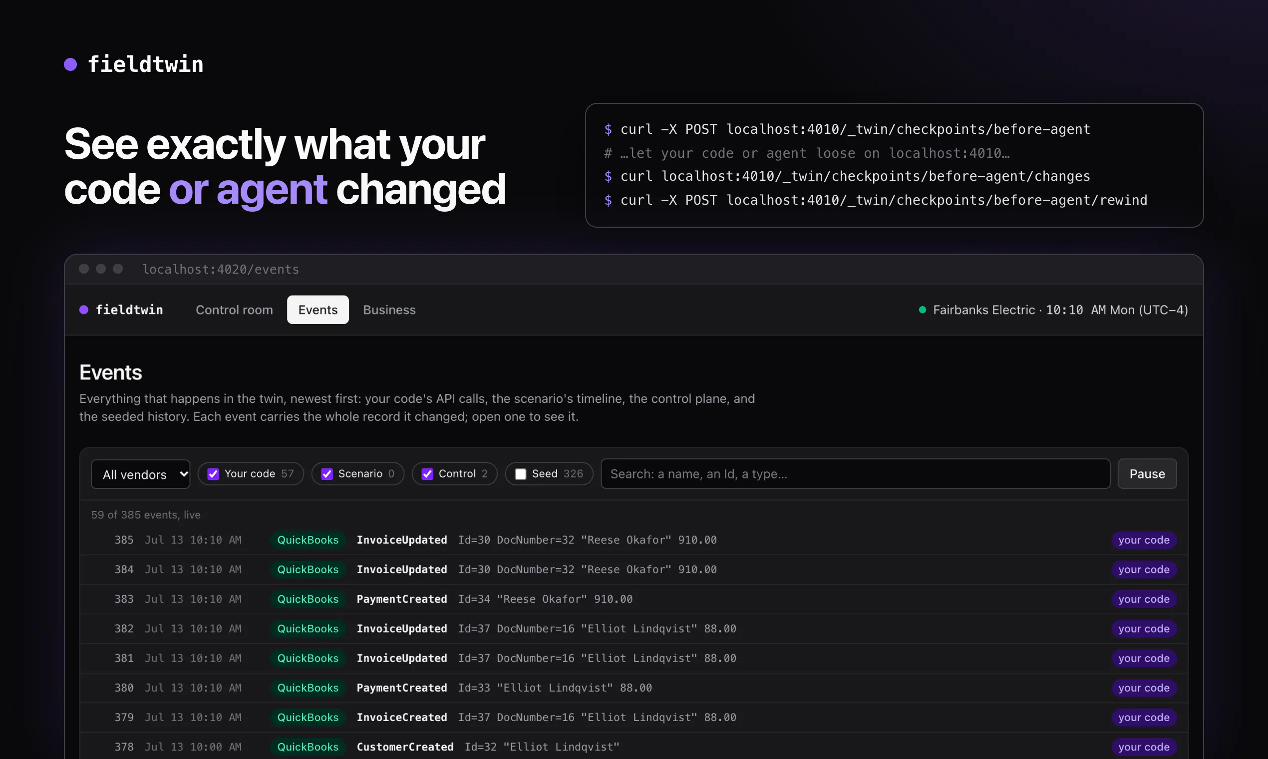This screenshot has width=1268, height=759.
Task: Open the Business tab
Action: pos(389,310)
